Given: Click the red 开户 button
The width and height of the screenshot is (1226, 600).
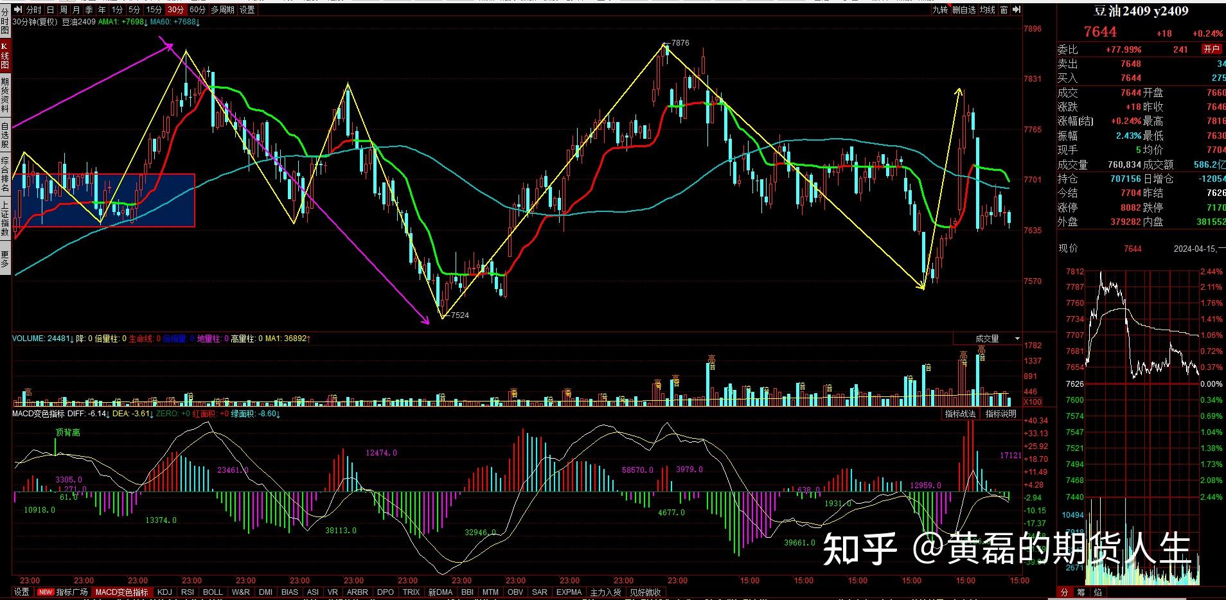Looking at the screenshot, I should (1211, 49).
